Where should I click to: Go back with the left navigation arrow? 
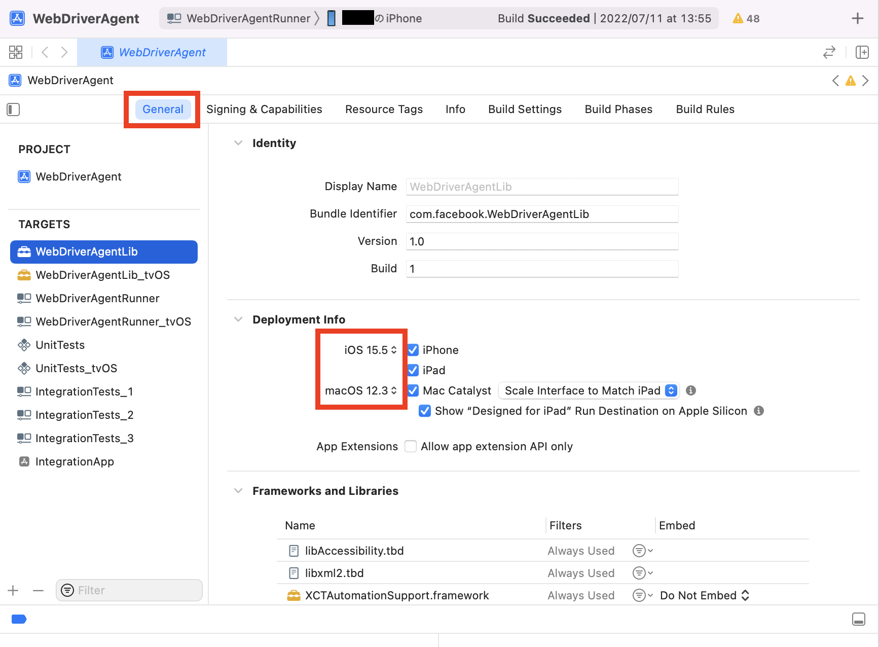click(x=45, y=52)
